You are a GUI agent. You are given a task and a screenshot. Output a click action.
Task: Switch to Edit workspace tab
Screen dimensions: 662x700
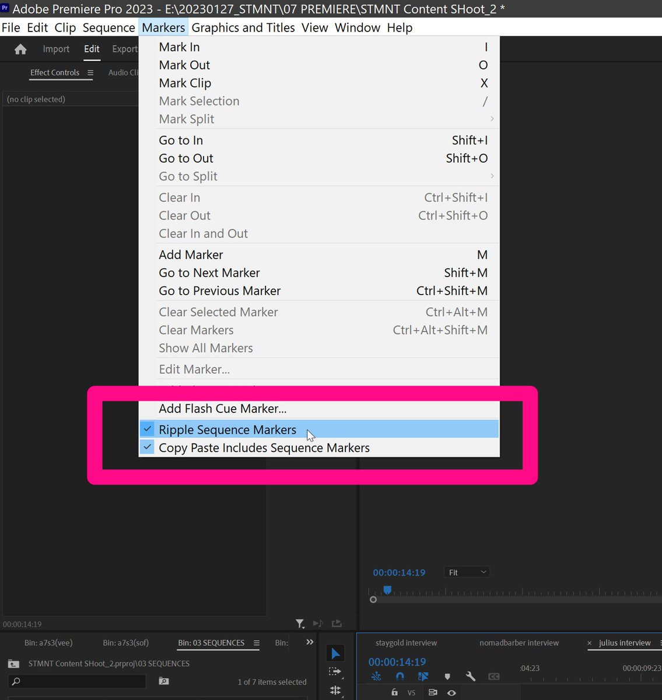(92, 49)
